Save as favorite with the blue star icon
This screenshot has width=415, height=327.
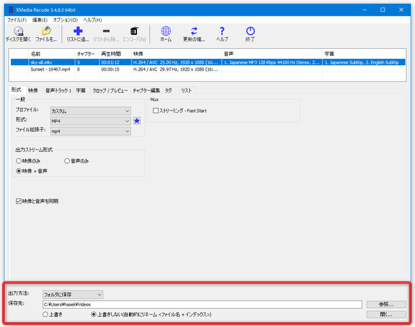pyautogui.click(x=137, y=121)
